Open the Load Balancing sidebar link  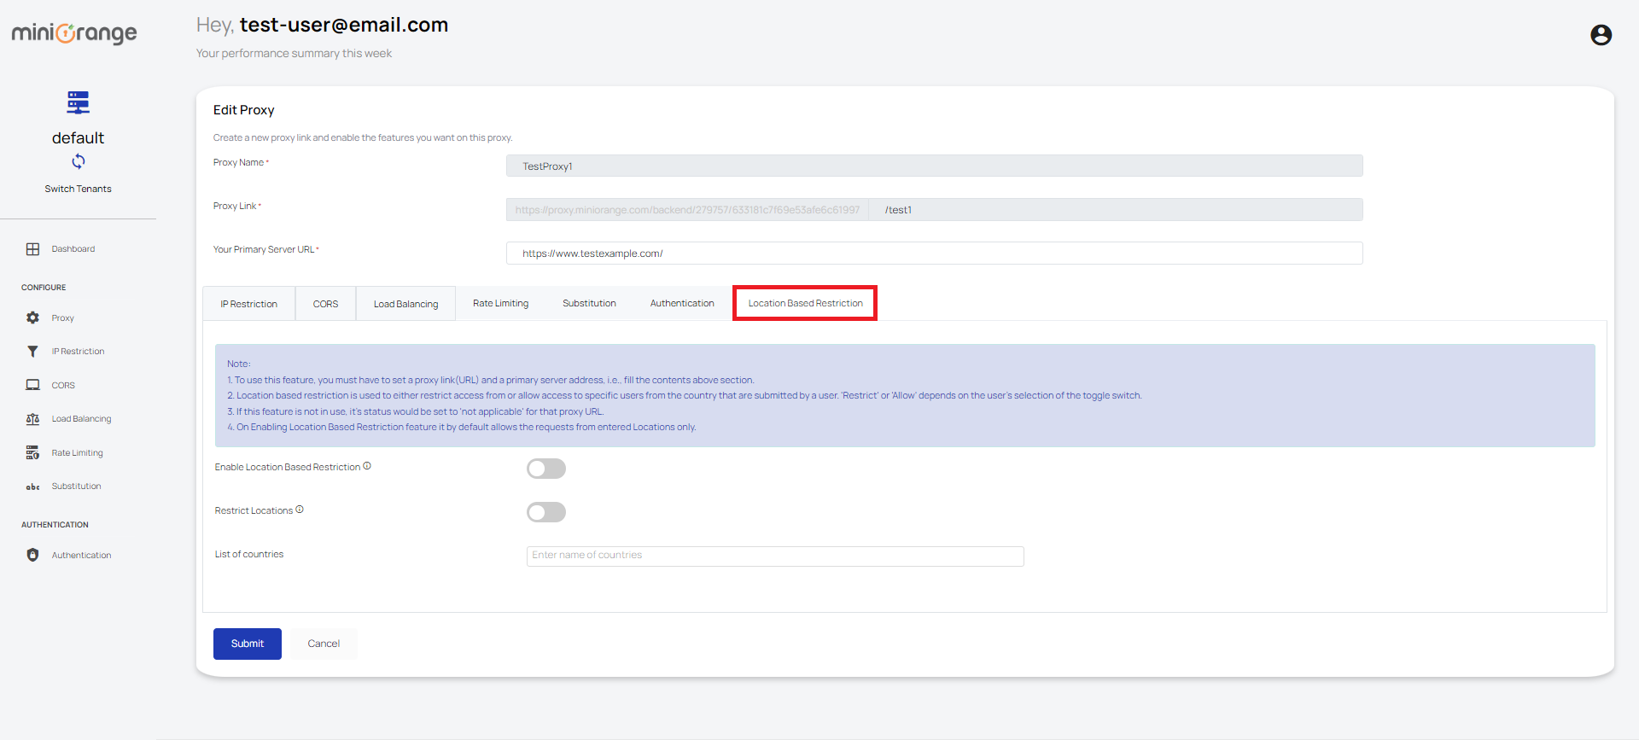(82, 419)
